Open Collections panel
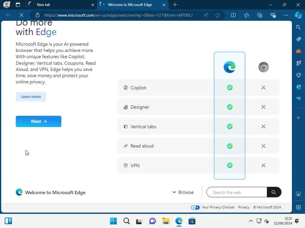The height and width of the screenshot is (228, 305). [260, 15]
